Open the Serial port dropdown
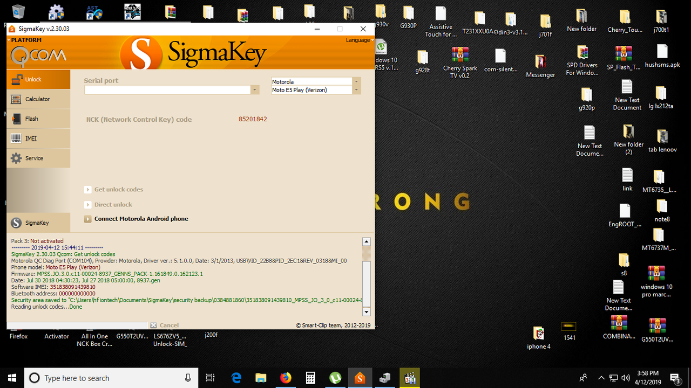 254,89
